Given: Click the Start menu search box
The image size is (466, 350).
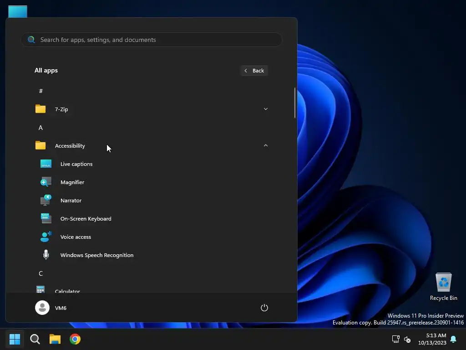Looking at the screenshot, I should [x=152, y=40].
